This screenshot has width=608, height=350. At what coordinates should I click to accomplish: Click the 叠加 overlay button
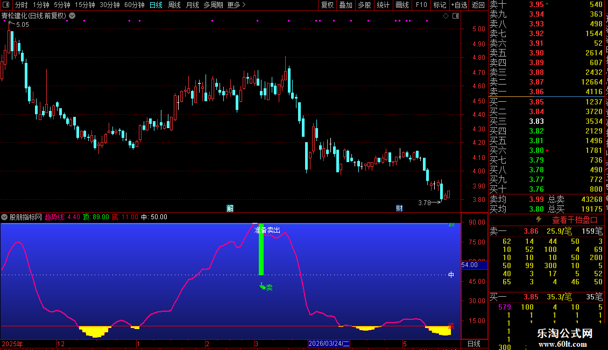point(345,5)
